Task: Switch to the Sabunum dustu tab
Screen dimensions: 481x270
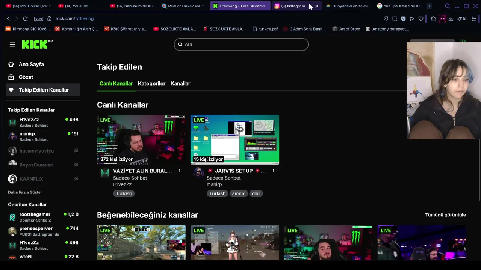Action: [x=132, y=6]
